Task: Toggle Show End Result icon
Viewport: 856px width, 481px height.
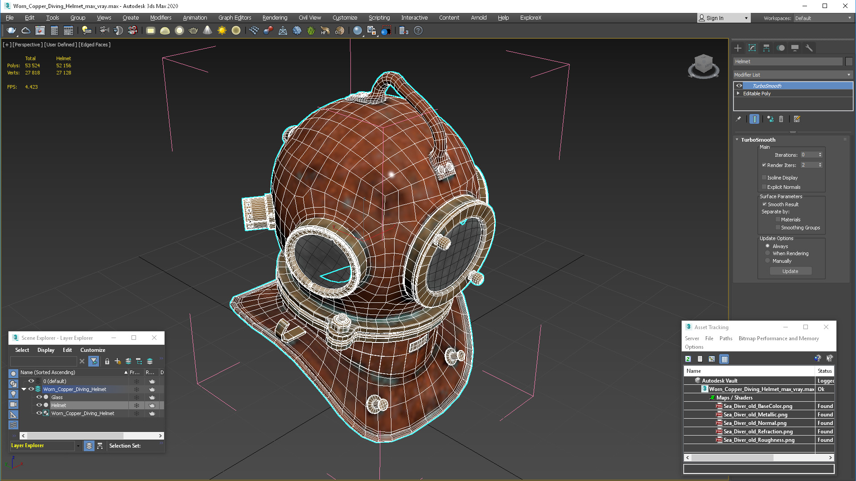Action: point(754,119)
